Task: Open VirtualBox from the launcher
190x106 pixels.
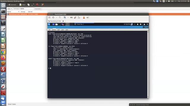Action: (x=3, y=81)
